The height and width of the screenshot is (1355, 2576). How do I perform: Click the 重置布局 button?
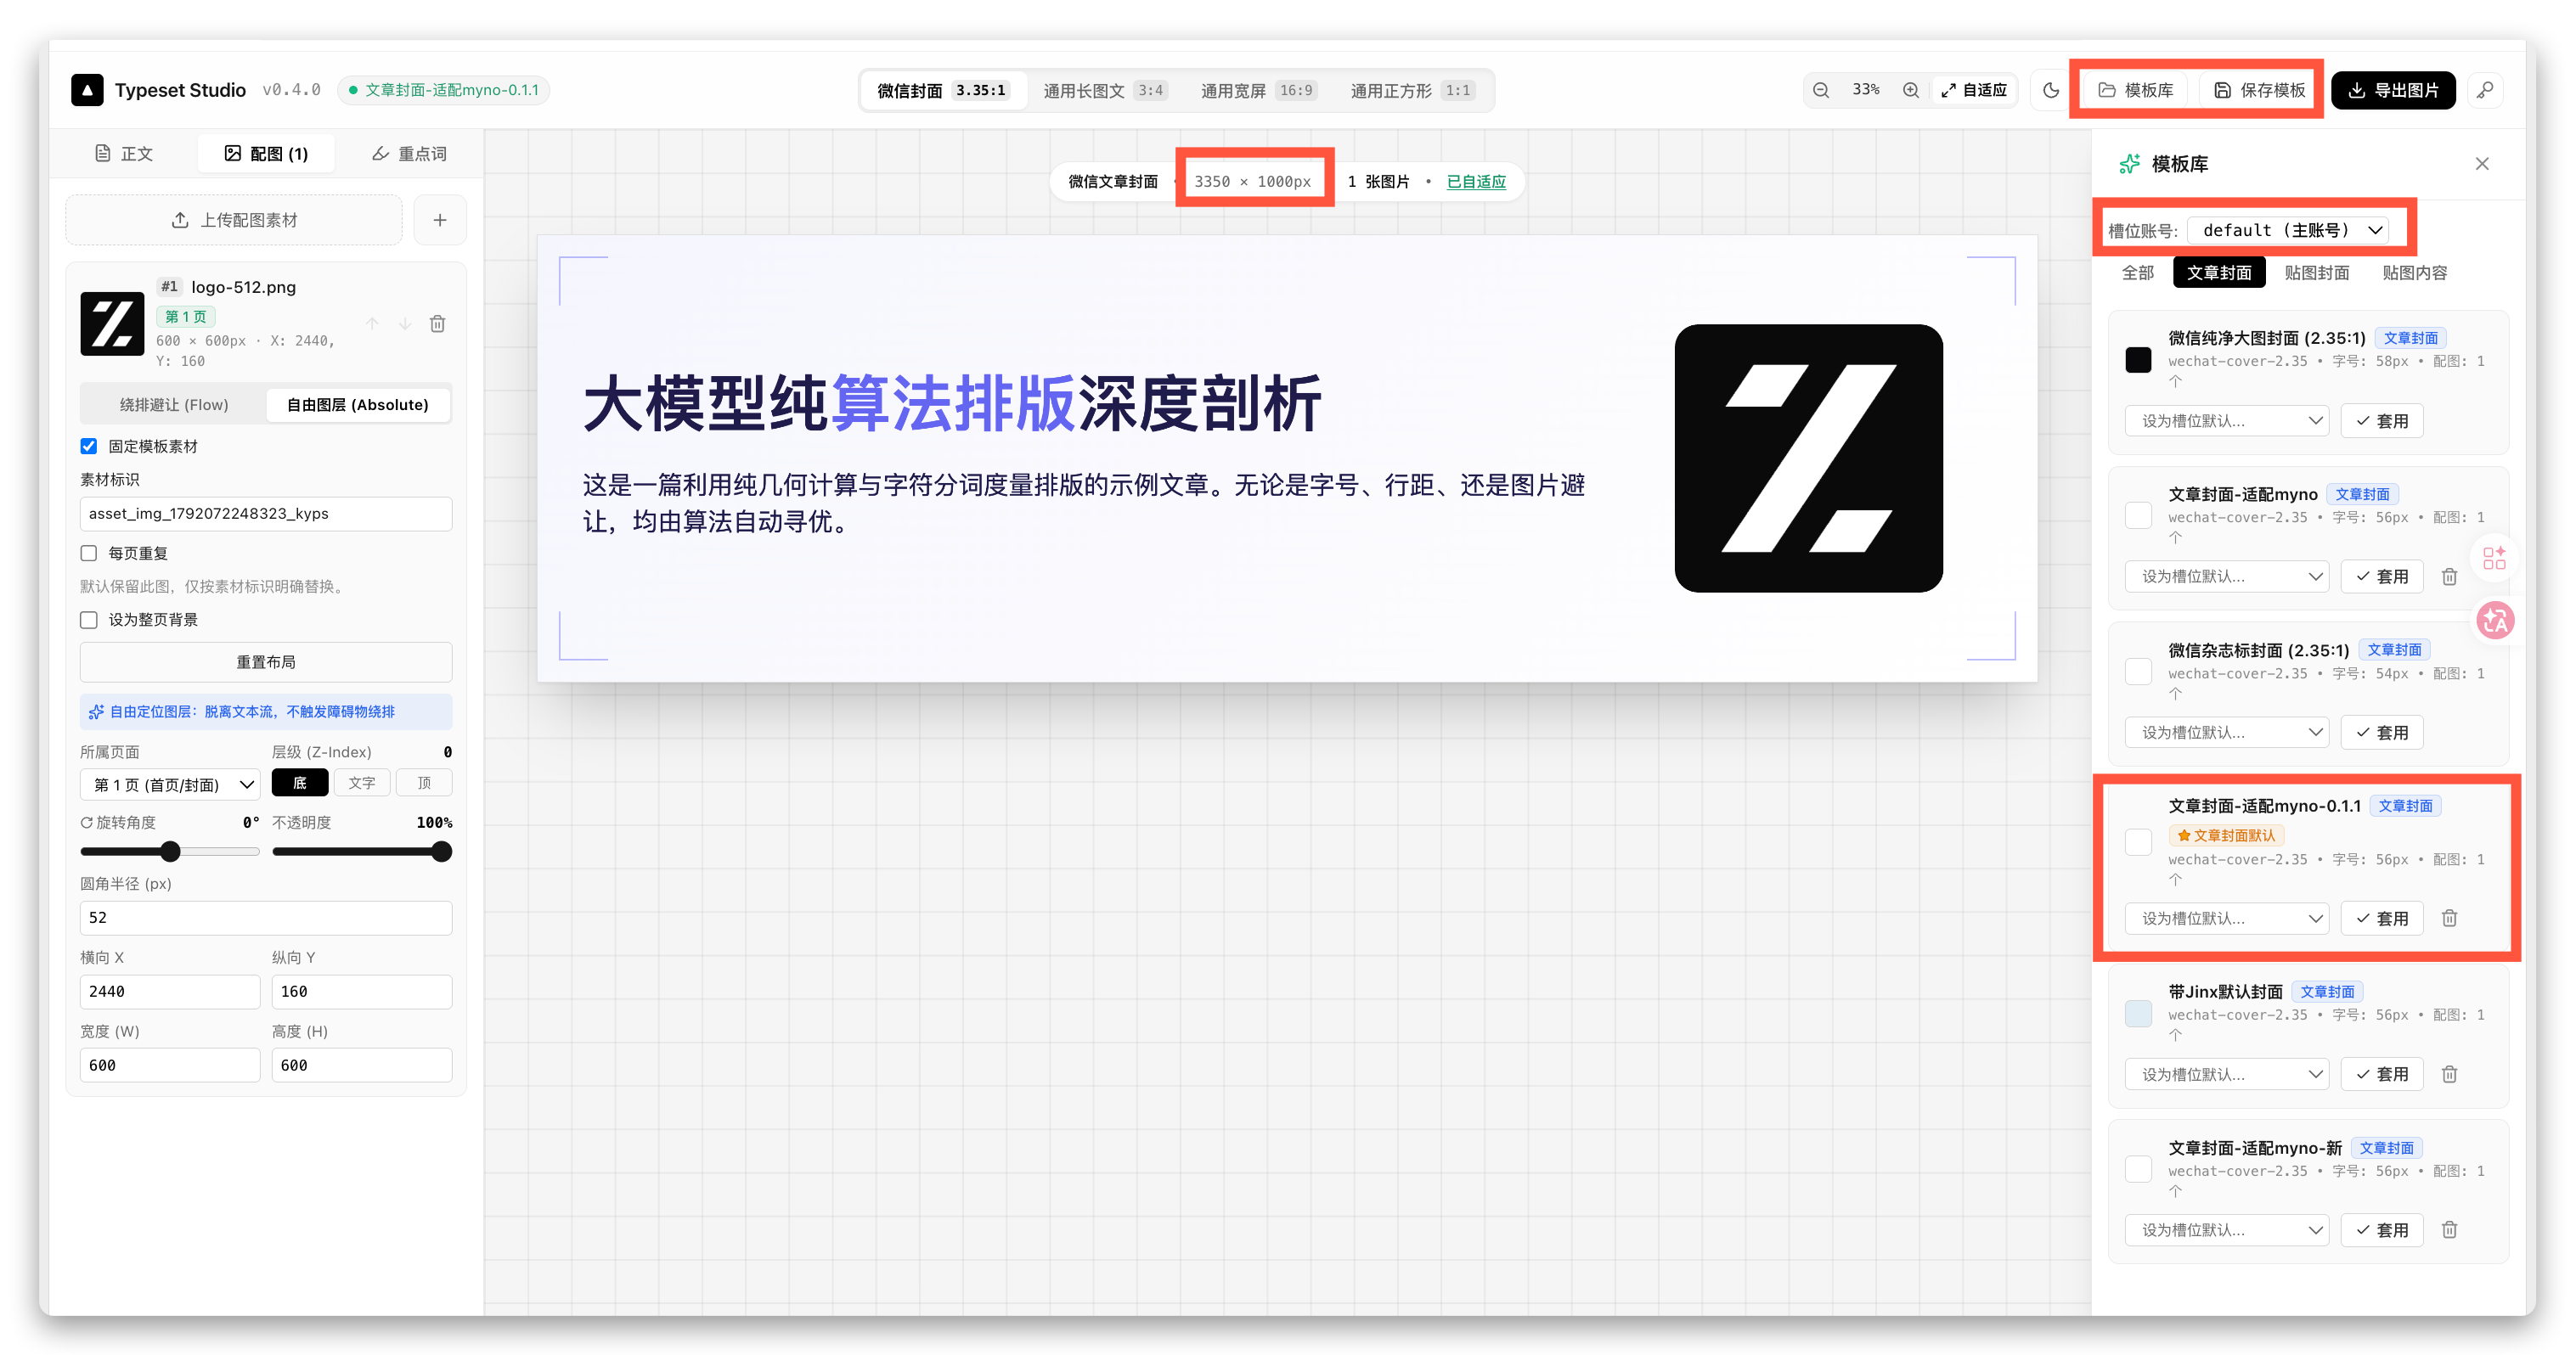point(266,661)
